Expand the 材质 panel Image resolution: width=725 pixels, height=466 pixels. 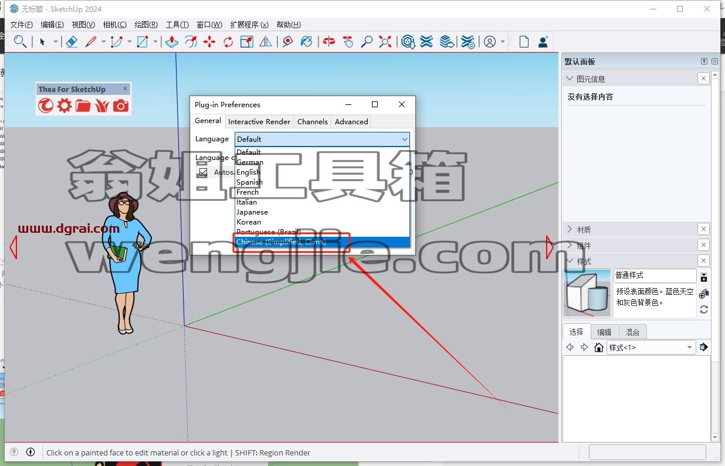[569, 229]
